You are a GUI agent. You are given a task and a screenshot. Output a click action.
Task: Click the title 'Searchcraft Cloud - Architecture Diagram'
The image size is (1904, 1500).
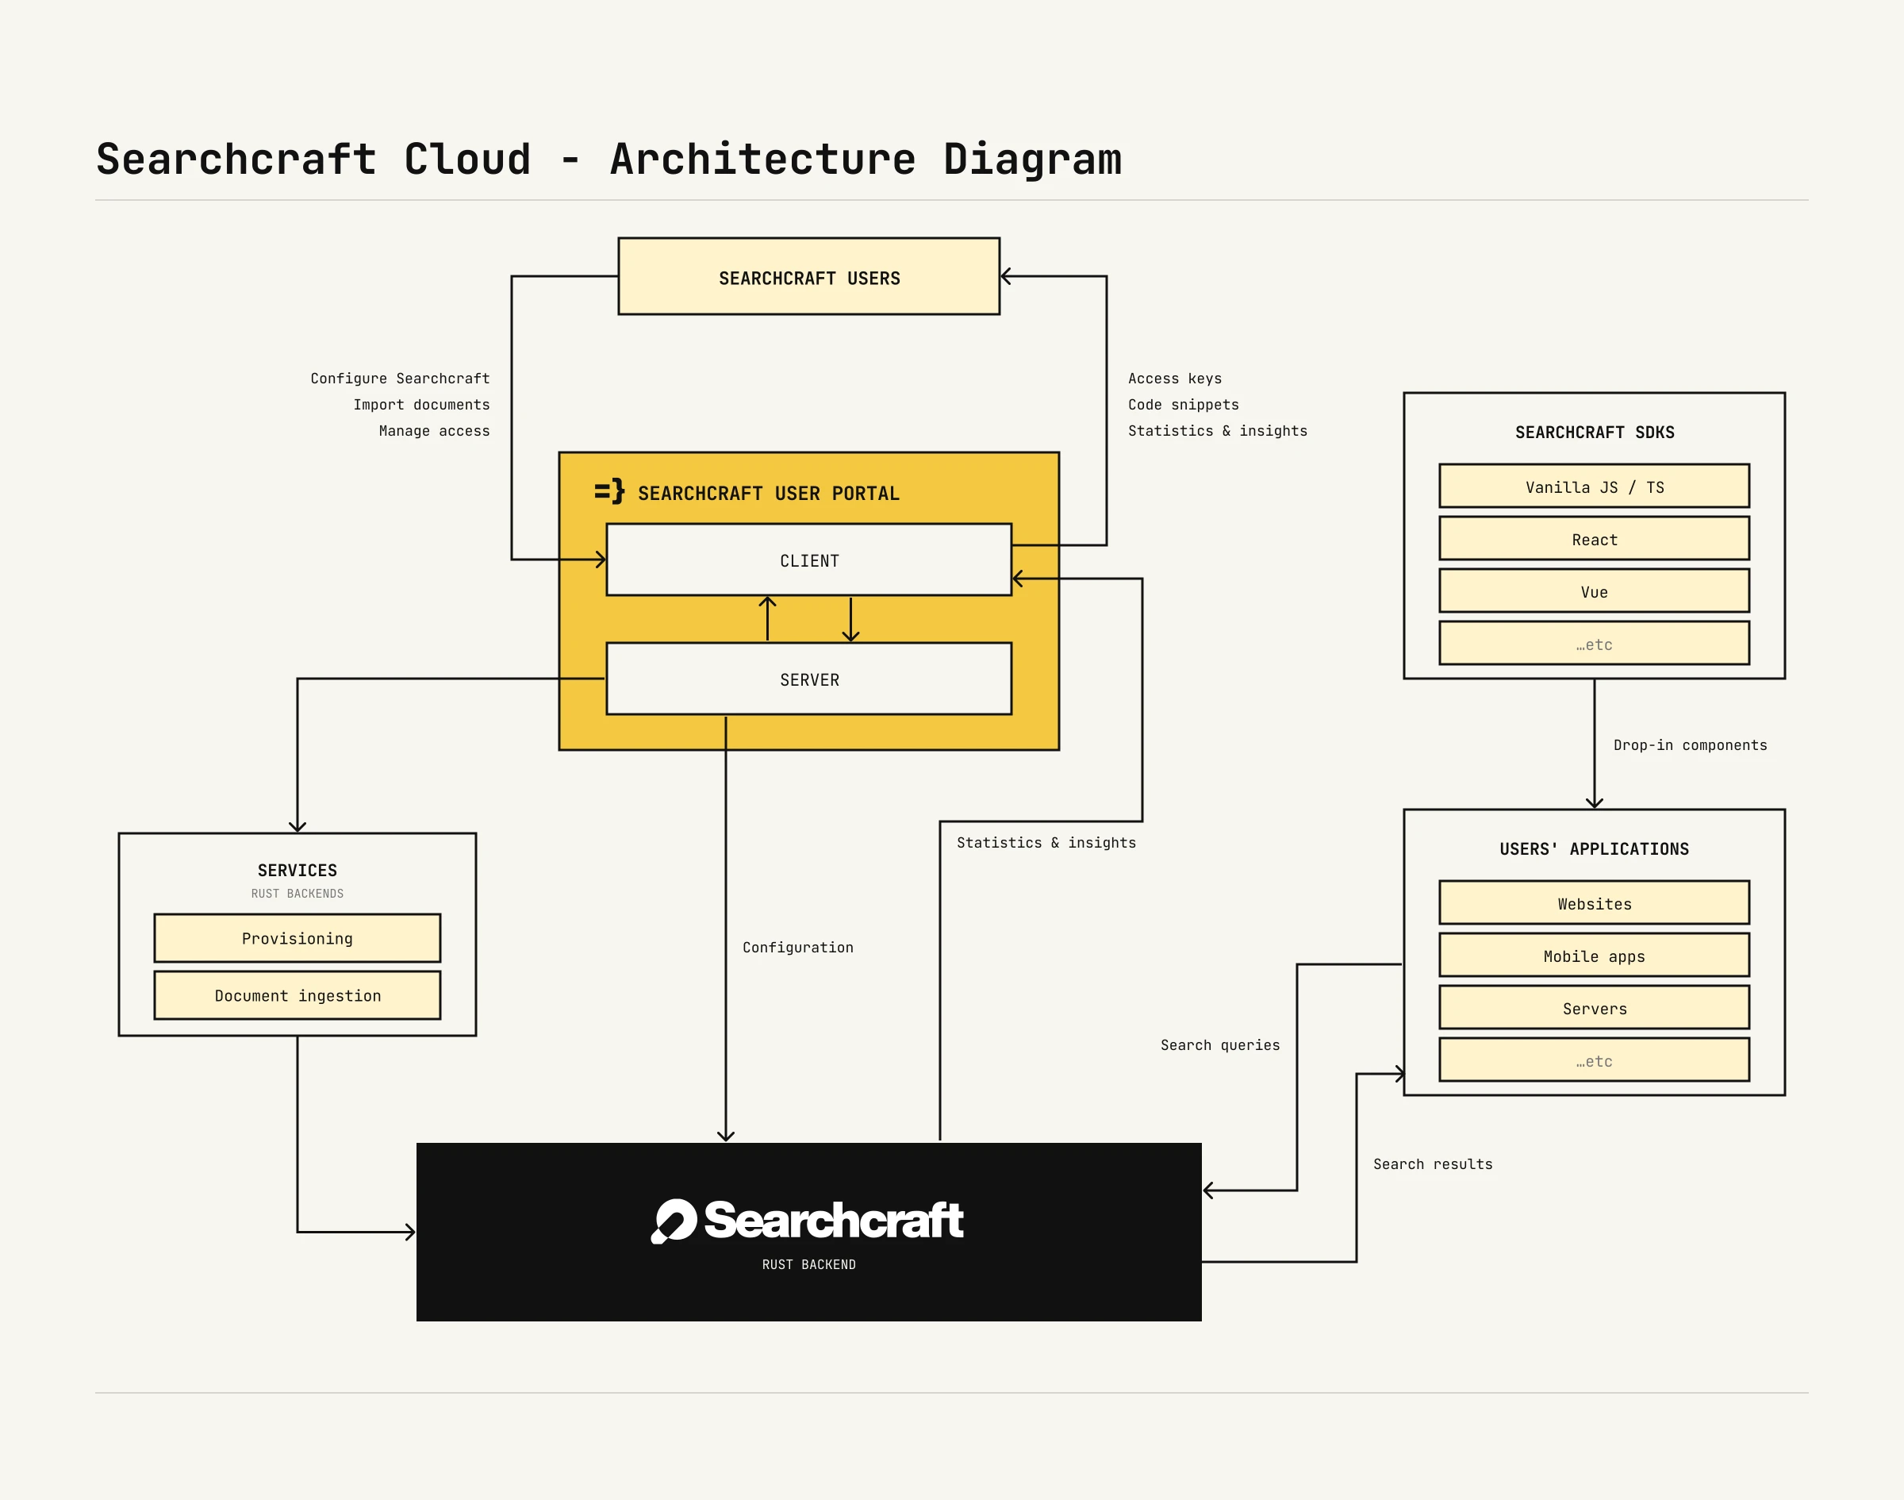click(x=609, y=159)
